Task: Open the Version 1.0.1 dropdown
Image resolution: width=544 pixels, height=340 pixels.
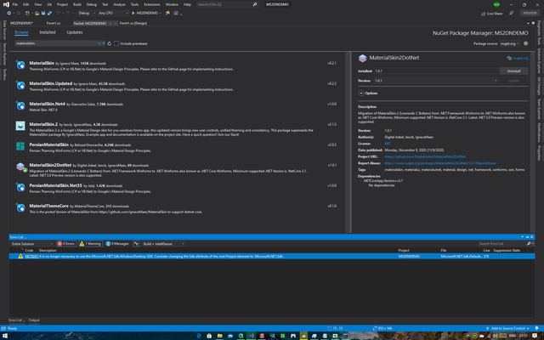Action: pos(436,81)
